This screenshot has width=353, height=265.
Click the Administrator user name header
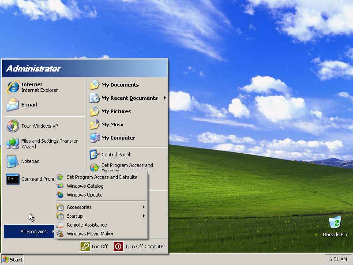34,69
